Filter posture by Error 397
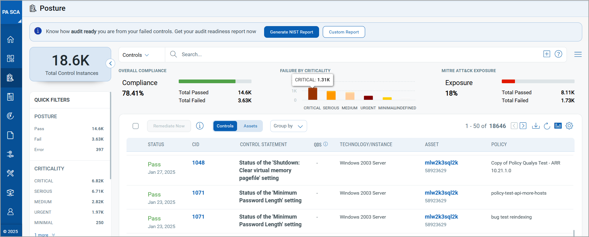The width and height of the screenshot is (589, 237). [x=69, y=150]
